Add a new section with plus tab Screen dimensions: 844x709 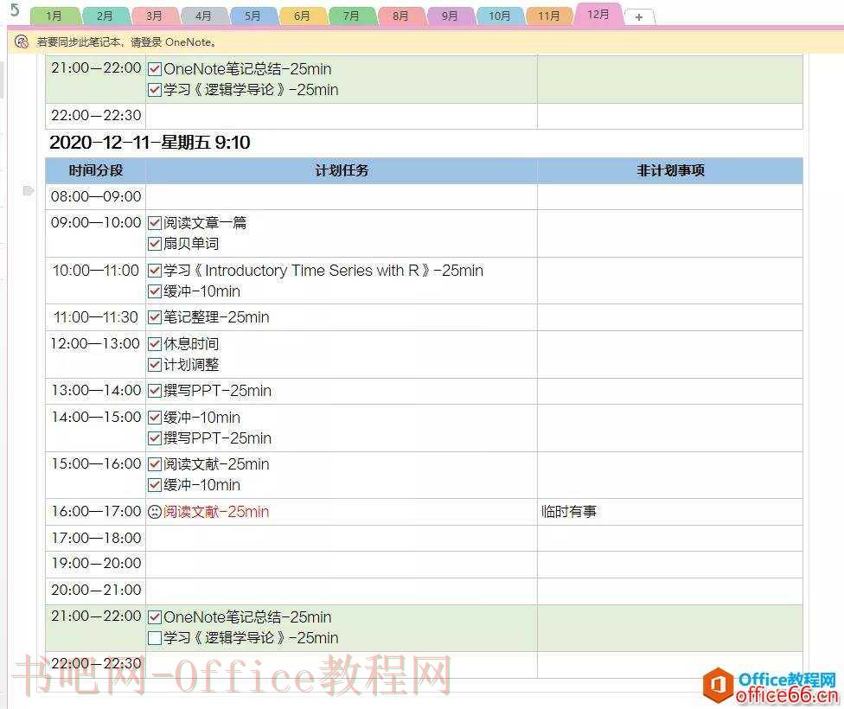[639, 16]
